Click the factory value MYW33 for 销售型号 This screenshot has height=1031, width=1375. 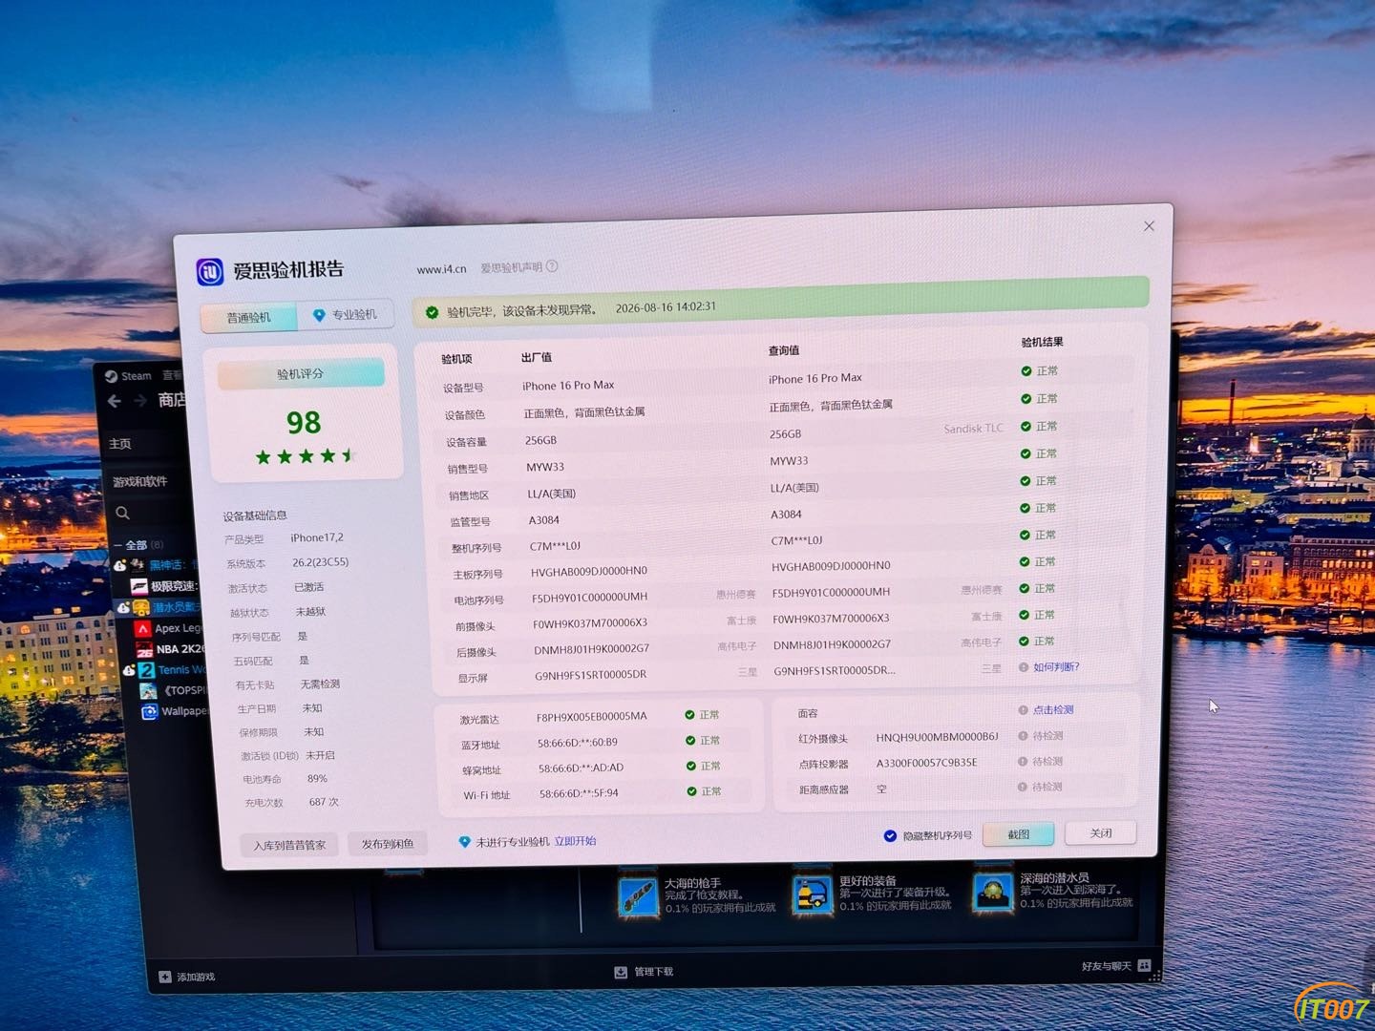tap(545, 468)
